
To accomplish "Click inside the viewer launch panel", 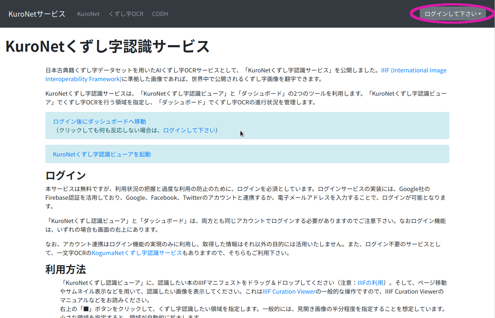I will pyautogui.click(x=327, y=154).
